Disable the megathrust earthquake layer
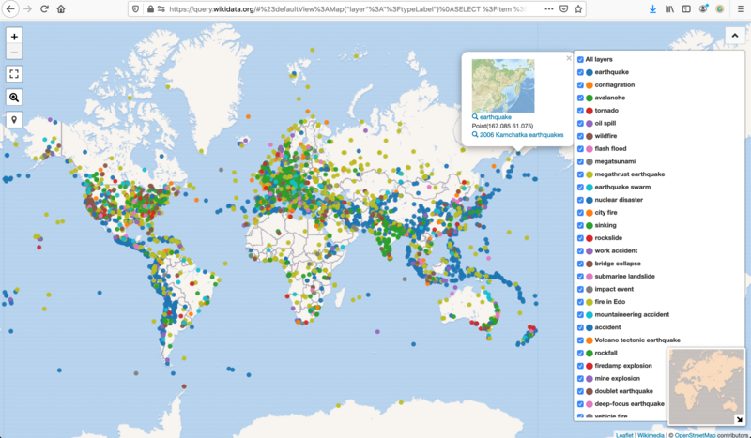 580,174
